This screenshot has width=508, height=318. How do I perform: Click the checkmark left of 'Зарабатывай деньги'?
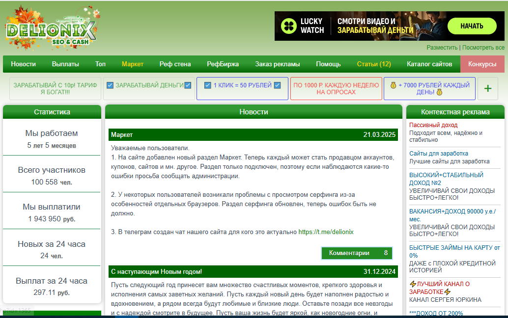(x=110, y=85)
